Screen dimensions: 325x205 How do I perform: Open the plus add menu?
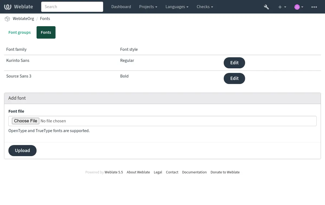282,7
